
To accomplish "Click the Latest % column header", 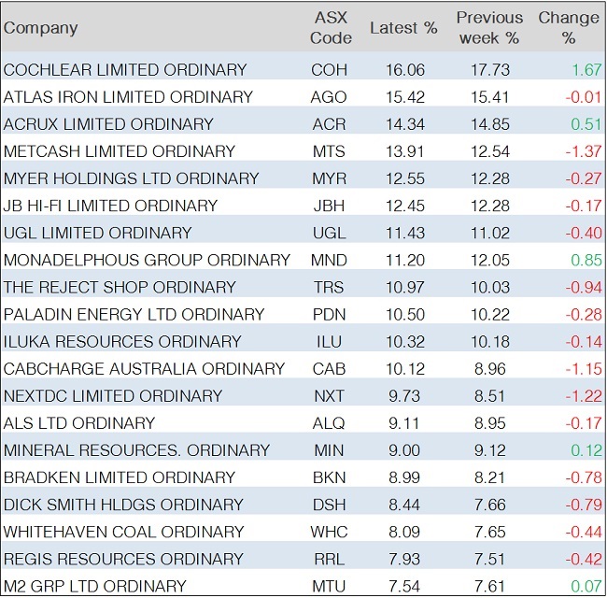I will tap(403, 28).
